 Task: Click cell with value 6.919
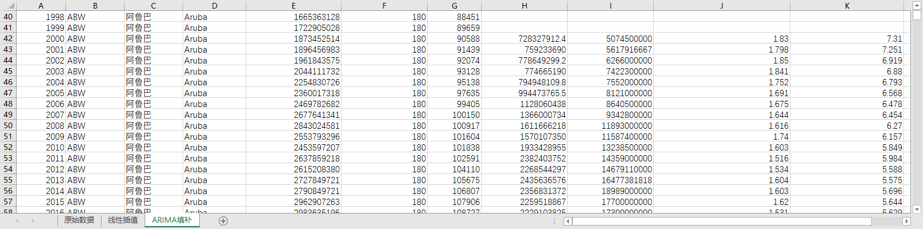847,61
